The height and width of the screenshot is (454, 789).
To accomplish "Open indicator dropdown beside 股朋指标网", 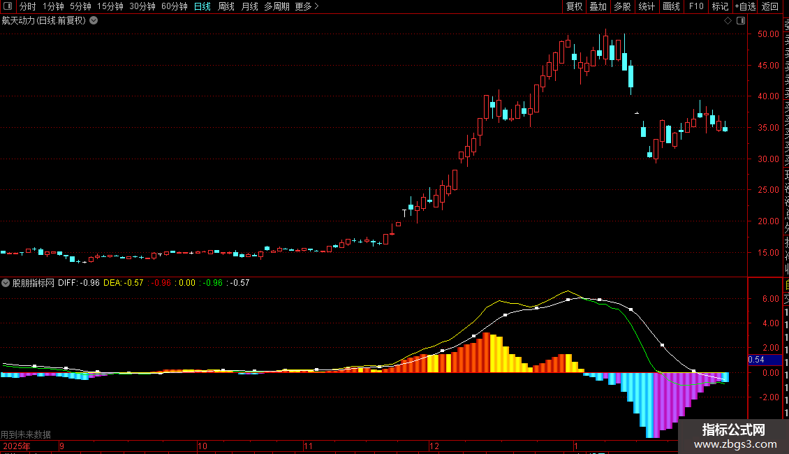I will tap(6, 283).
